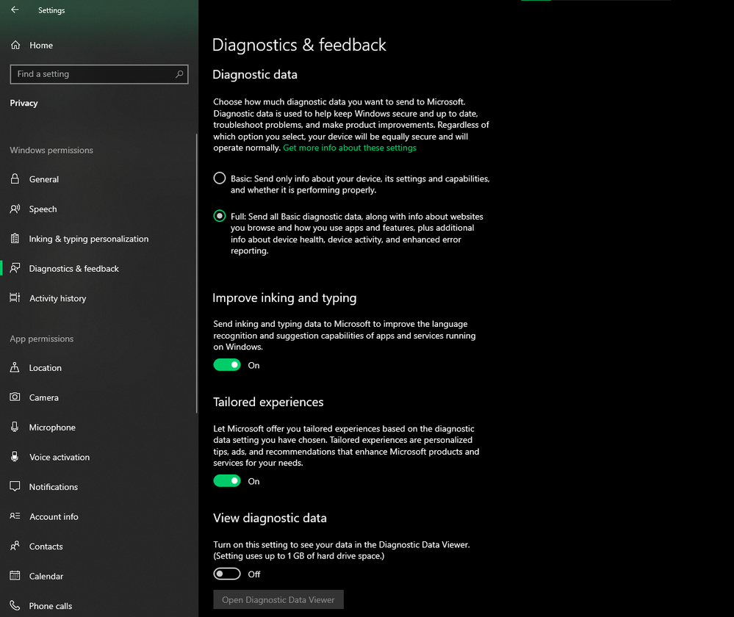Select the Microphone sidebar icon
Image resolution: width=734 pixels, height=617 pixels.
pyautogui.click(x=15, y=427)
